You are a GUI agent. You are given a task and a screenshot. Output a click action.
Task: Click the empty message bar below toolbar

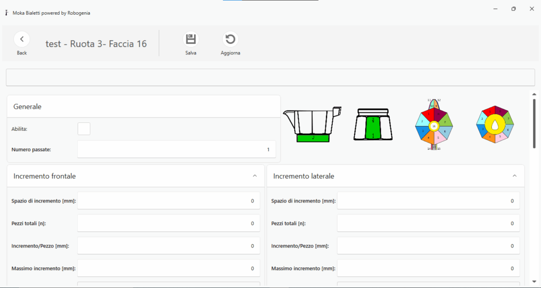[270, 78]
